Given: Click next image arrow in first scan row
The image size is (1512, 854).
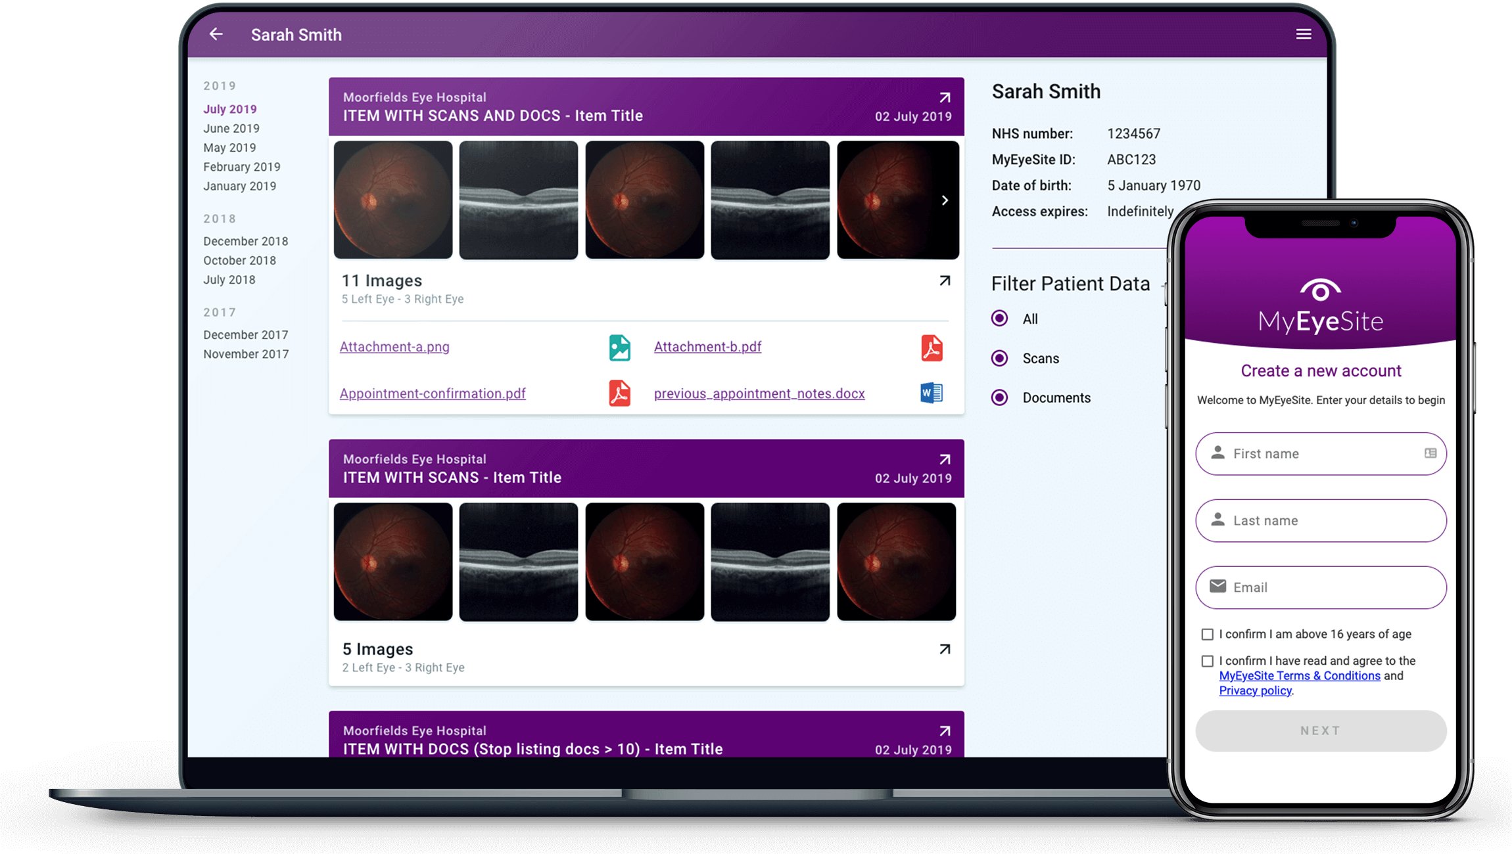Looking at the screenshot, I should coord(942,199).
